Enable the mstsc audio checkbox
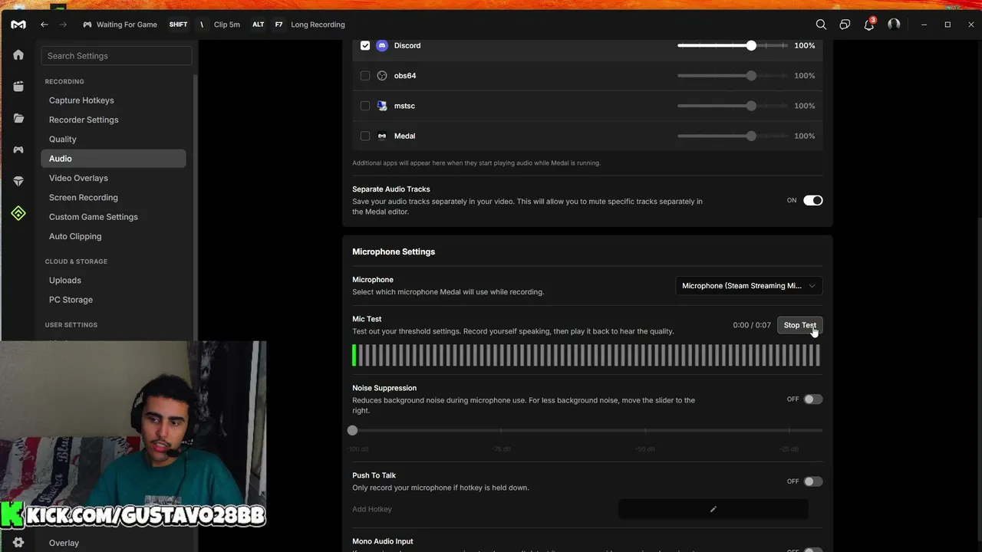Screen dimensions: 982x552 pyautogui.click(x=365, y=106)
